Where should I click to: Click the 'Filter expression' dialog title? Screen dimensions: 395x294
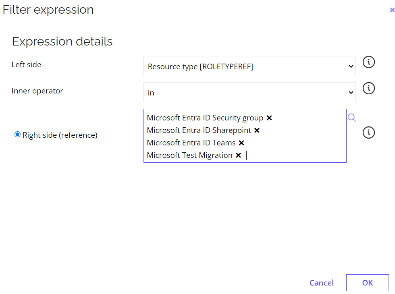(x=48, y=10)
